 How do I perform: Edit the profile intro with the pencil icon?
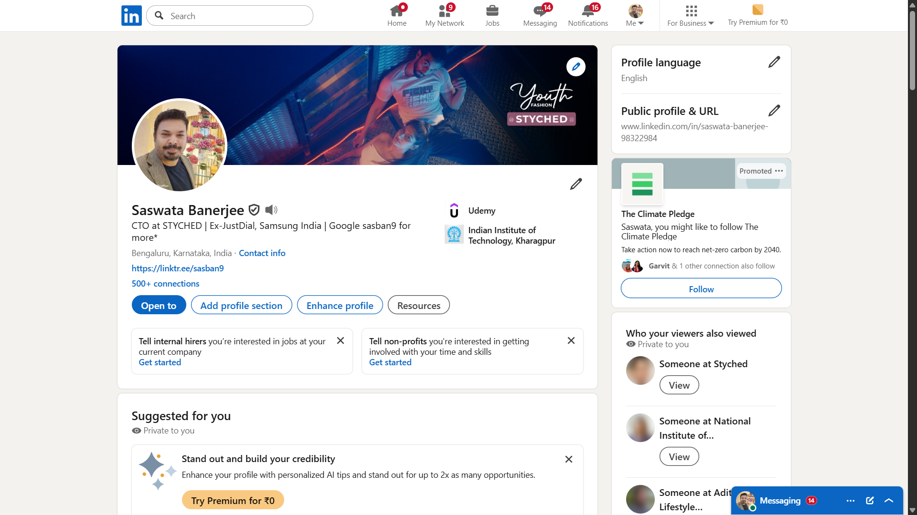coord(576,184)
